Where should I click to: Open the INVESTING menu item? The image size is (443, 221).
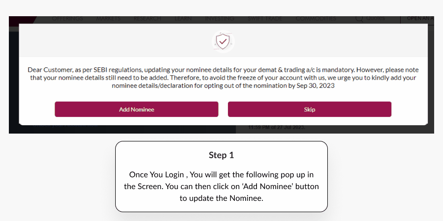(x=220, y=19)
